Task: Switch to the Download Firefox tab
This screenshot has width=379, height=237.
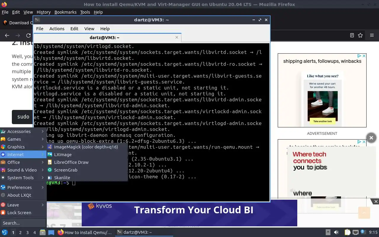Action: 17,23
